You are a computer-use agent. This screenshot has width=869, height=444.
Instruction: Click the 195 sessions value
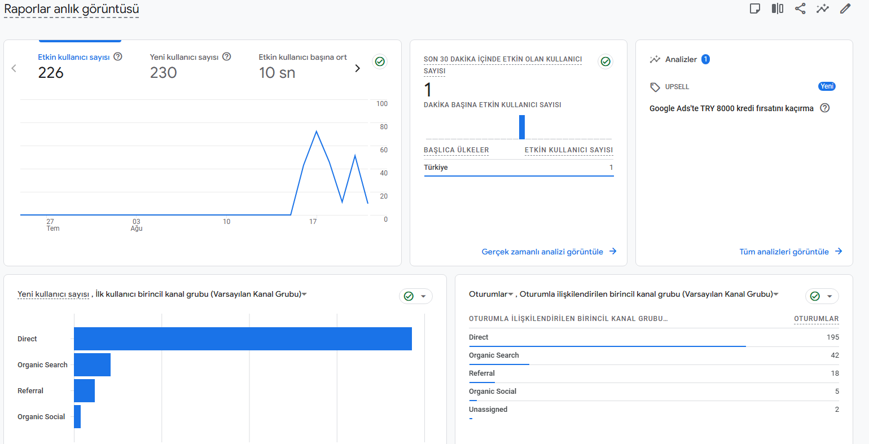[x=833, y=337]
